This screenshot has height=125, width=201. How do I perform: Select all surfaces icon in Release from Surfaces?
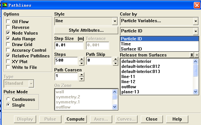coord(191,55)
